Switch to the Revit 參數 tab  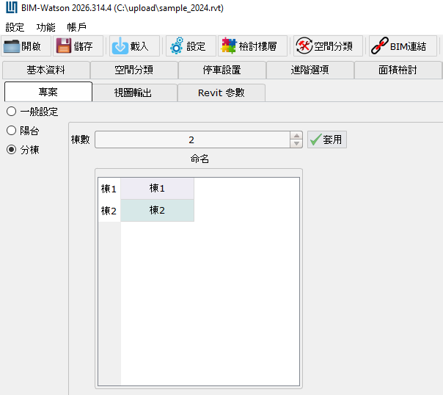click(221, 93)
